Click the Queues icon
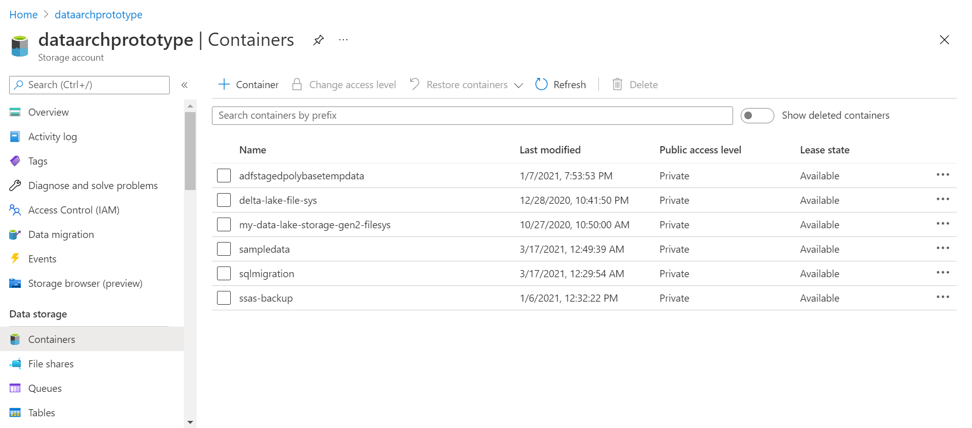This screenshot has width=972, height=428. pyautogui.click(x=15, y=388)
